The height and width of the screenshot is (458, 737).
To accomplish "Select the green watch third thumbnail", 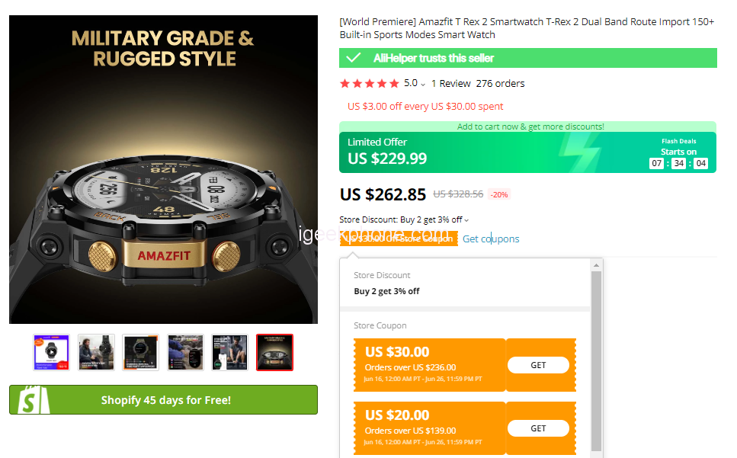I will 140,352.
